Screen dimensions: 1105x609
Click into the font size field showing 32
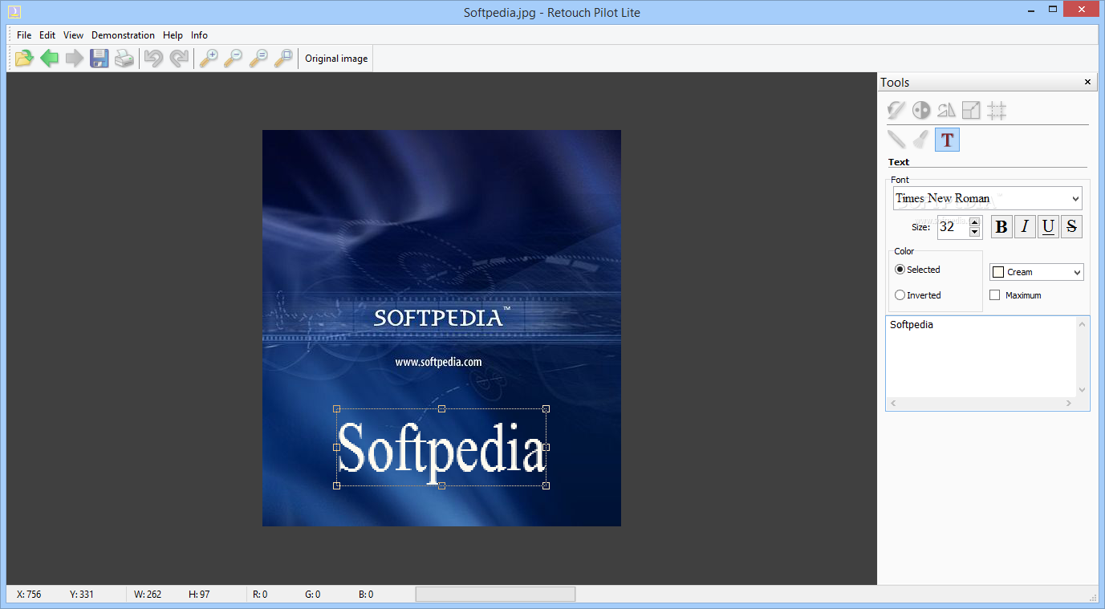953,227
